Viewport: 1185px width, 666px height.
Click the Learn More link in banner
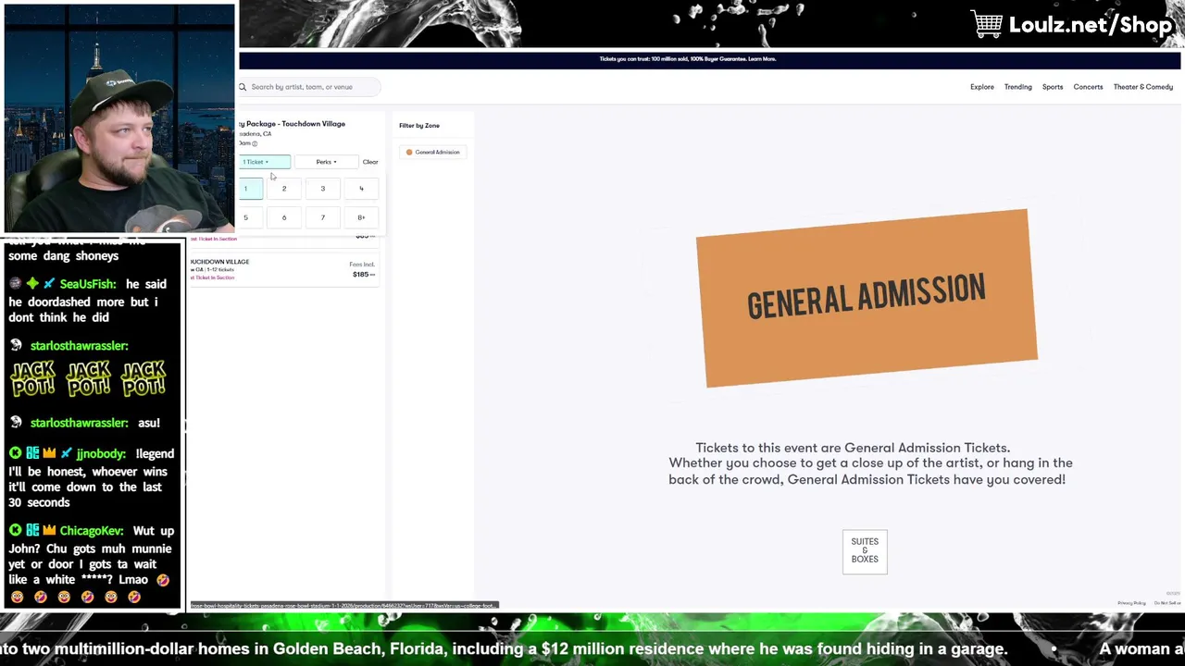[762, 59]
